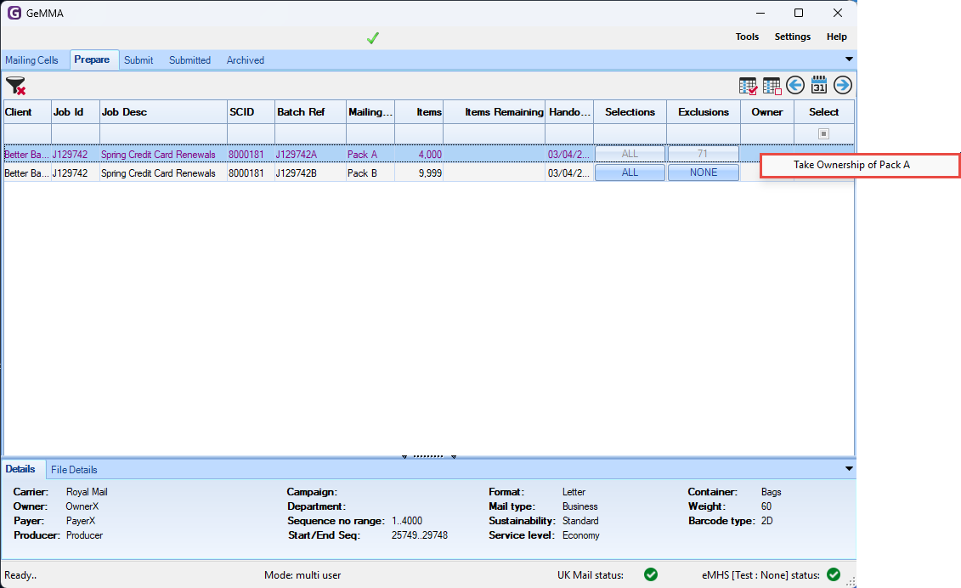Collapse details pane with right splitter arrow
The height and width of the screenshot is (588, 961).
(x=454, y=457)
